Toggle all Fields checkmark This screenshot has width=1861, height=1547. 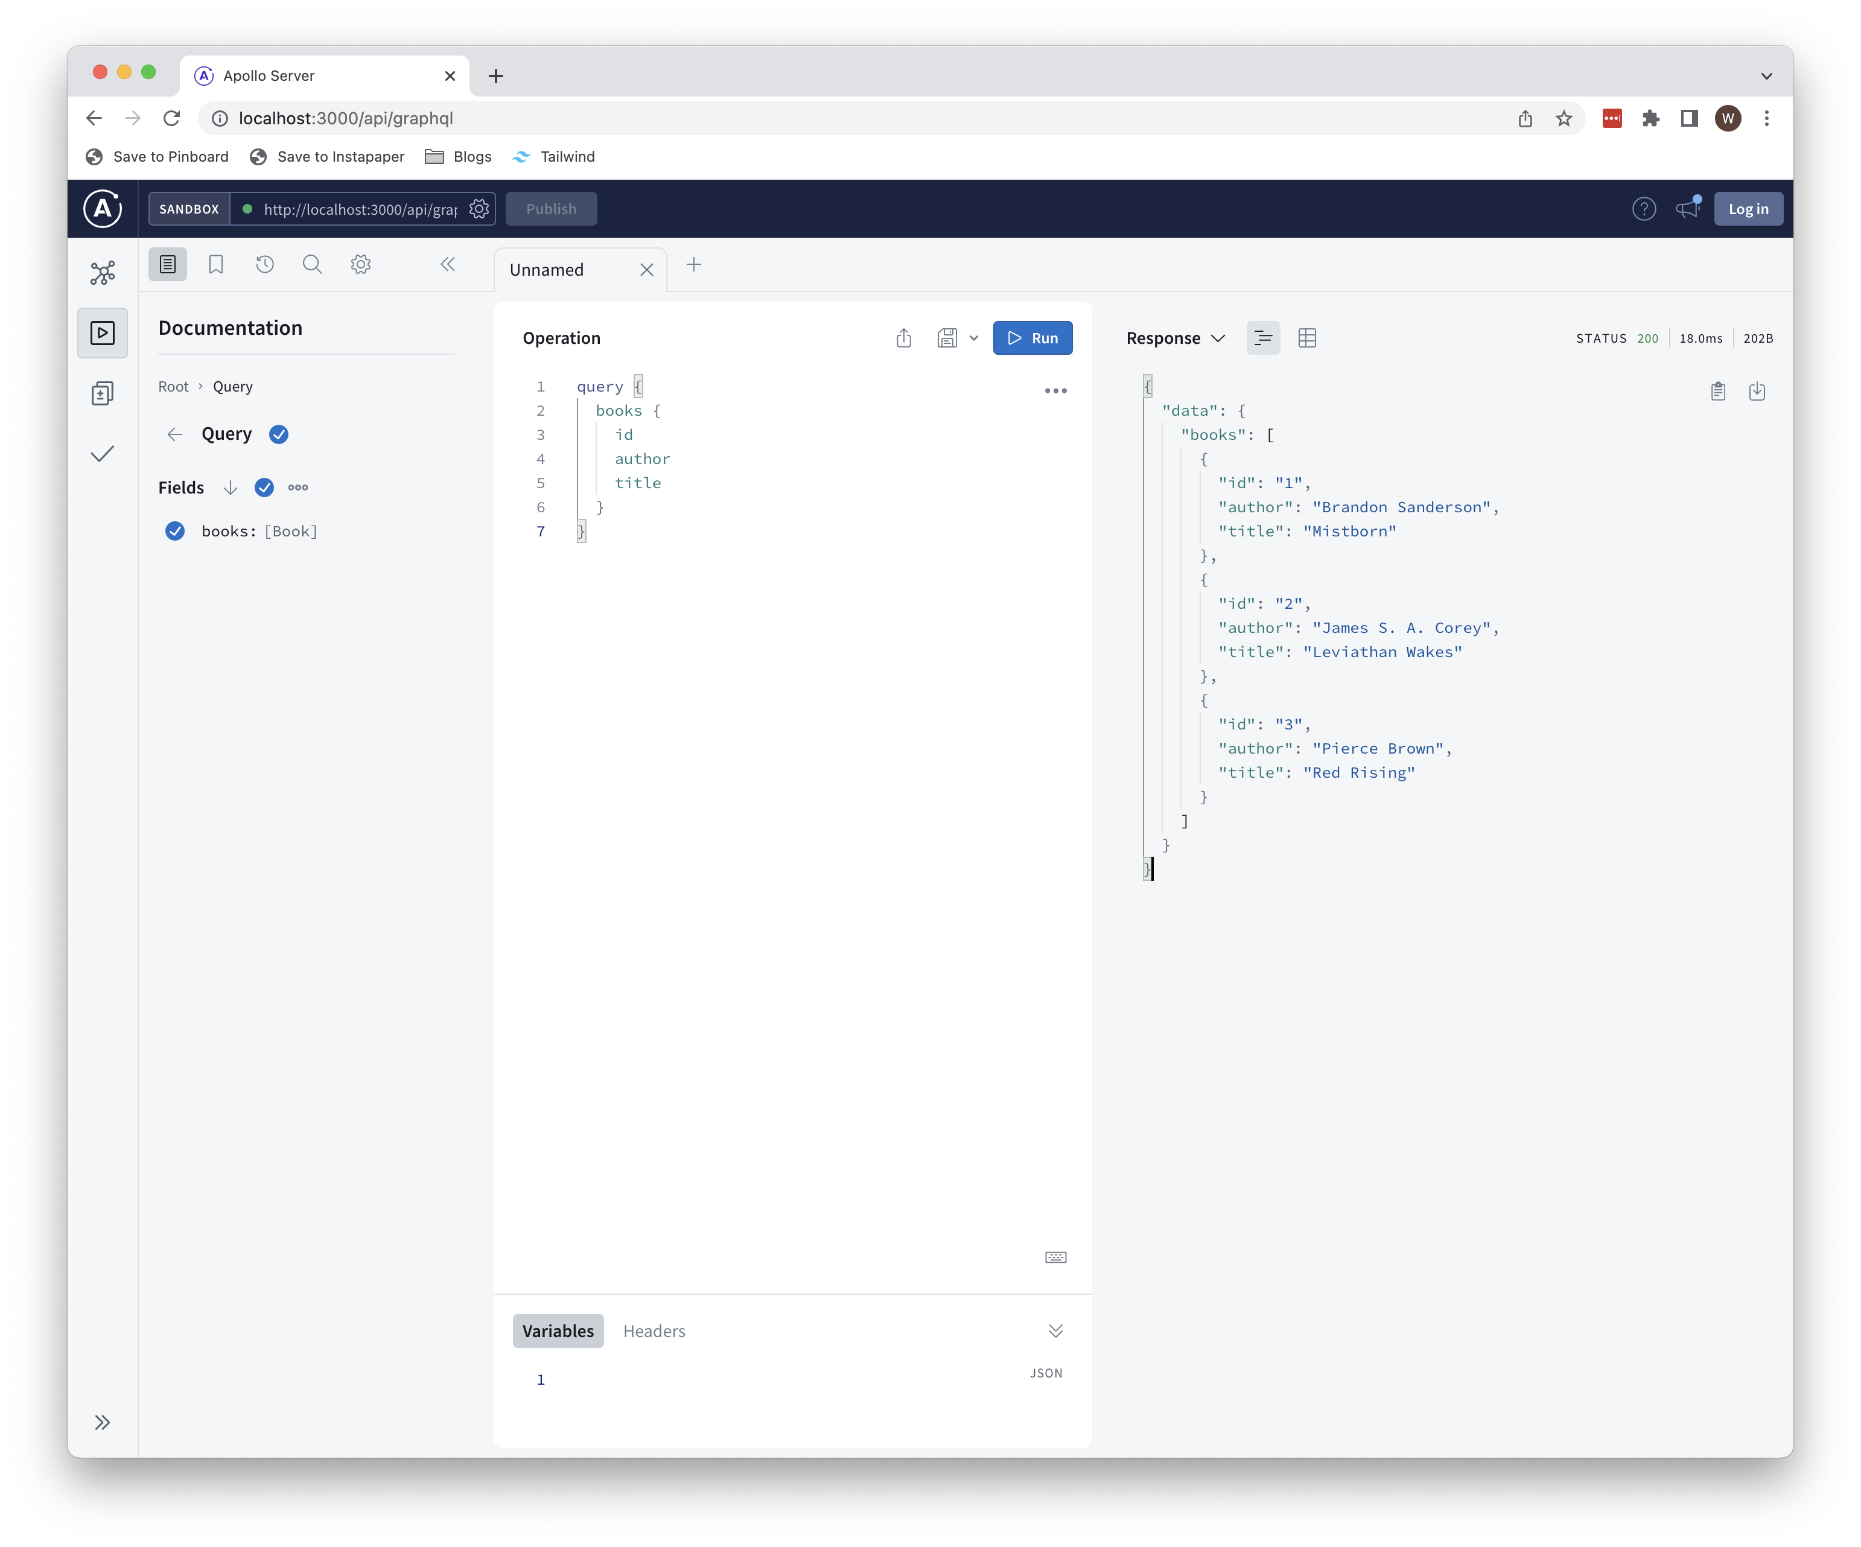coord(264,488)
